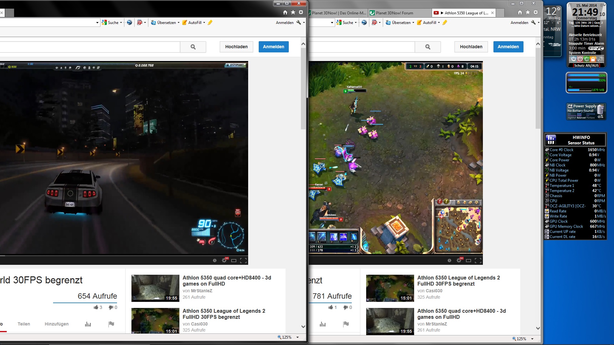614x345 pixels.
Task: Select the PwrSave power plan option
Action: click(590, 118)
